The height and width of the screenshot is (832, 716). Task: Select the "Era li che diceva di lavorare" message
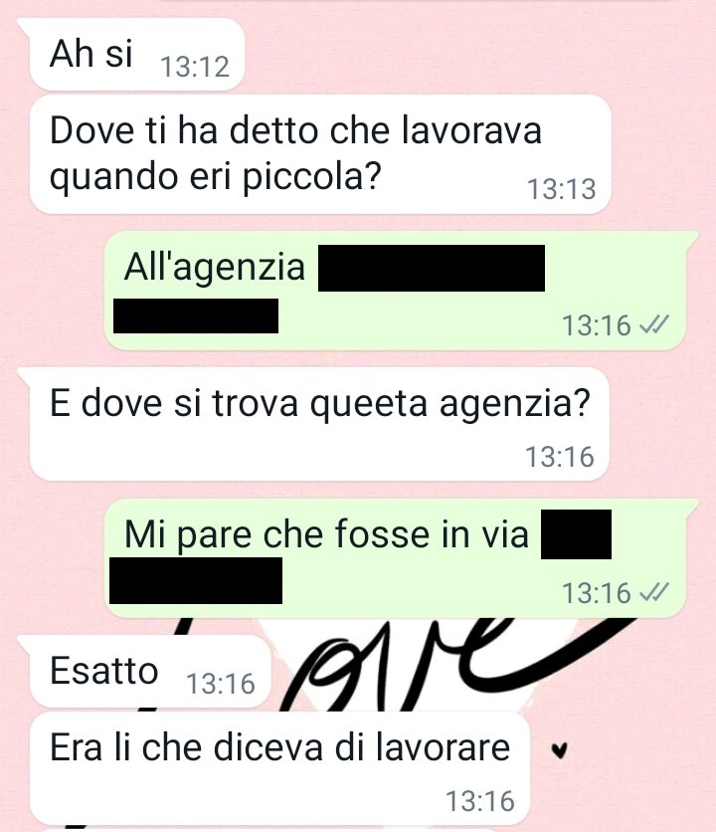tap(280, 768)
